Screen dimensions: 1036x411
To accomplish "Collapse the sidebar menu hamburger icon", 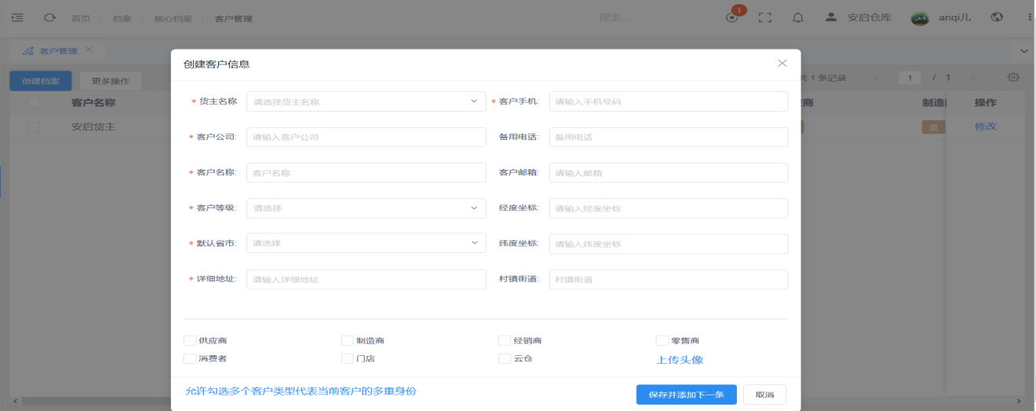I will [17, 17].
